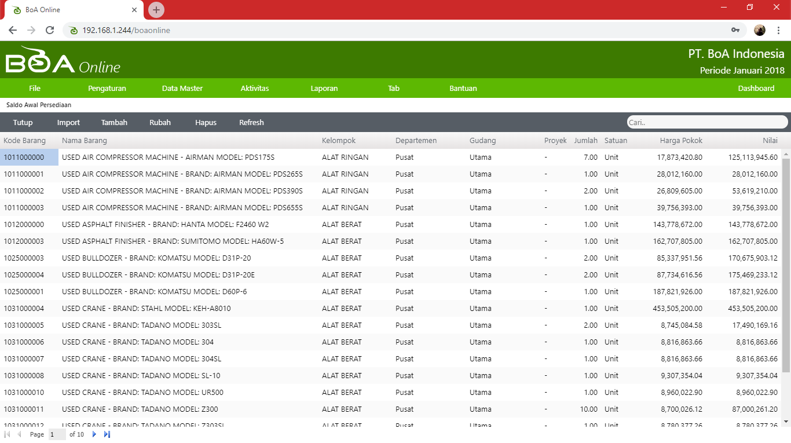
Task: Go to the previous page arrow
Action: click(19, 434)
